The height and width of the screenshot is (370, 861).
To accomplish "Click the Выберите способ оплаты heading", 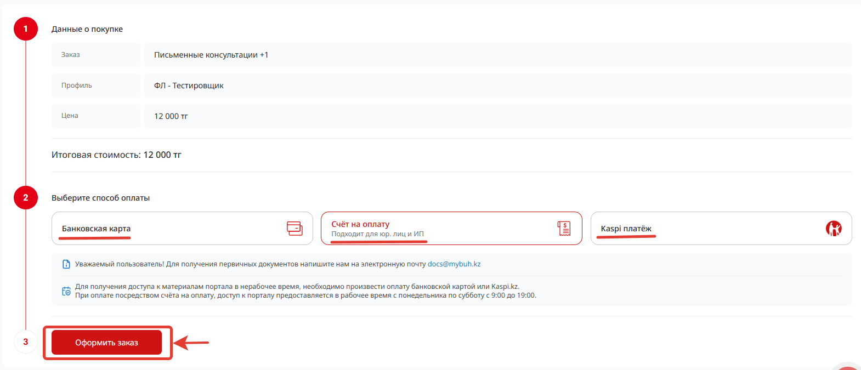I will point(100,198).
